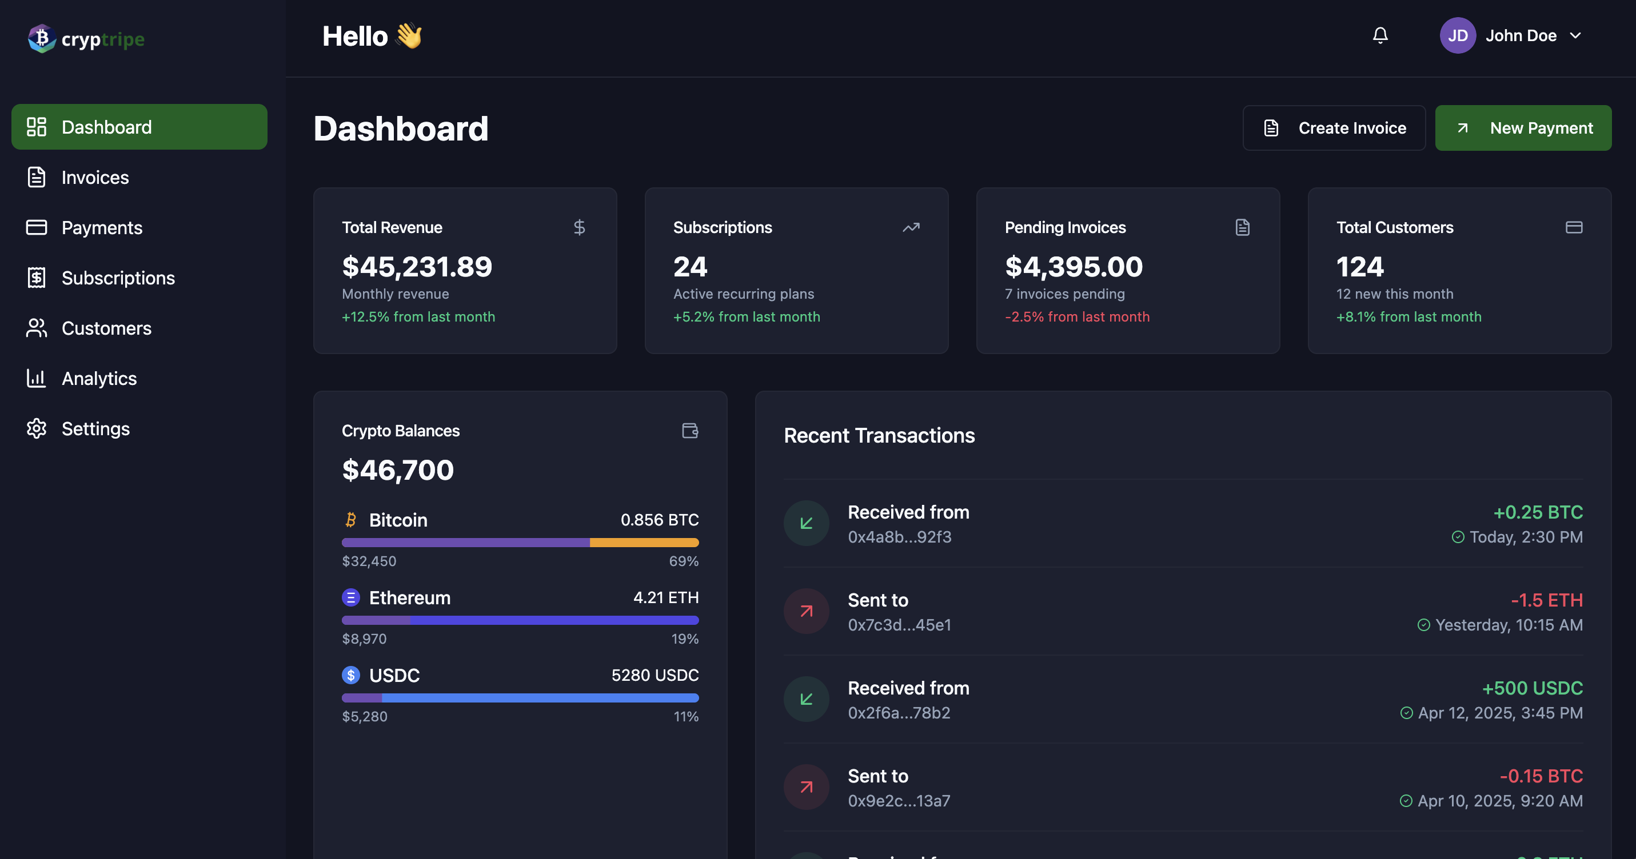Click the $46,700 crypto balance total
This screenshot has height=859, width=1636.
[x=398, y=470]
